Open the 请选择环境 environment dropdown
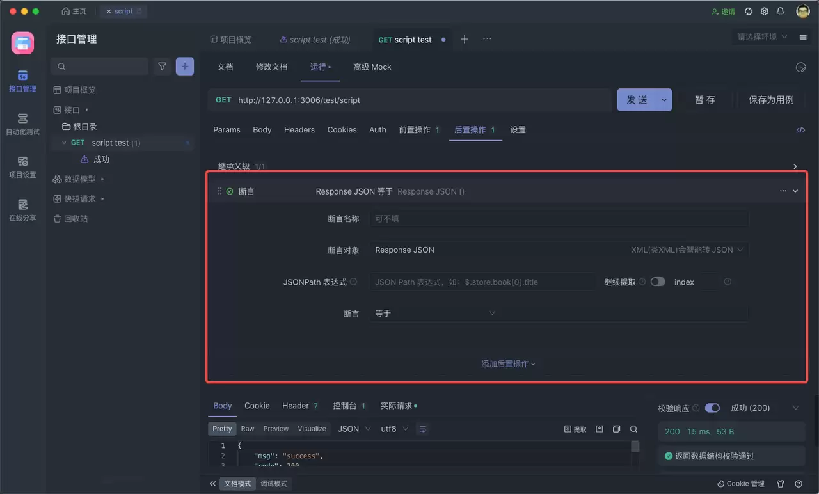 click(762, 37)
